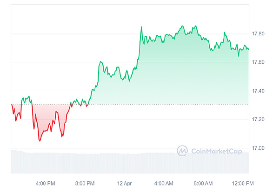Click the sharp green spike near 12 Apr
The image size is (279, 186).
pyautogui.click(x=141, y=27)
